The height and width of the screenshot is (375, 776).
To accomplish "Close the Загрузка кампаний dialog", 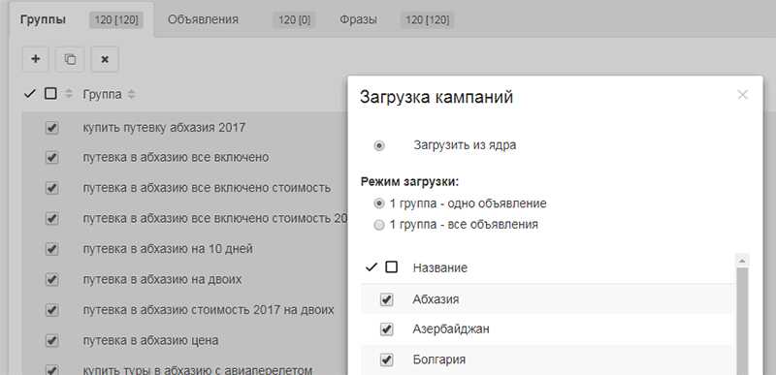I will point(742,95).
